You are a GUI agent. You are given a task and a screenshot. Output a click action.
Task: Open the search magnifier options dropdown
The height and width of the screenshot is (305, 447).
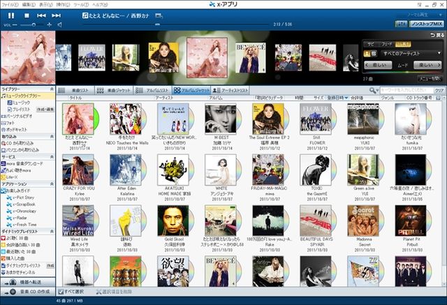click(x=374, y=91)
